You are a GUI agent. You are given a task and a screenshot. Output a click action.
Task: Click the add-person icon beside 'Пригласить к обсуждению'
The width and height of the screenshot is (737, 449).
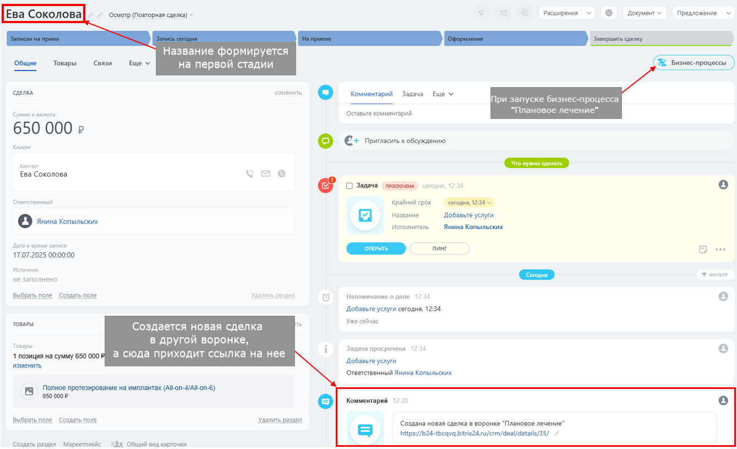click(351, 140)
